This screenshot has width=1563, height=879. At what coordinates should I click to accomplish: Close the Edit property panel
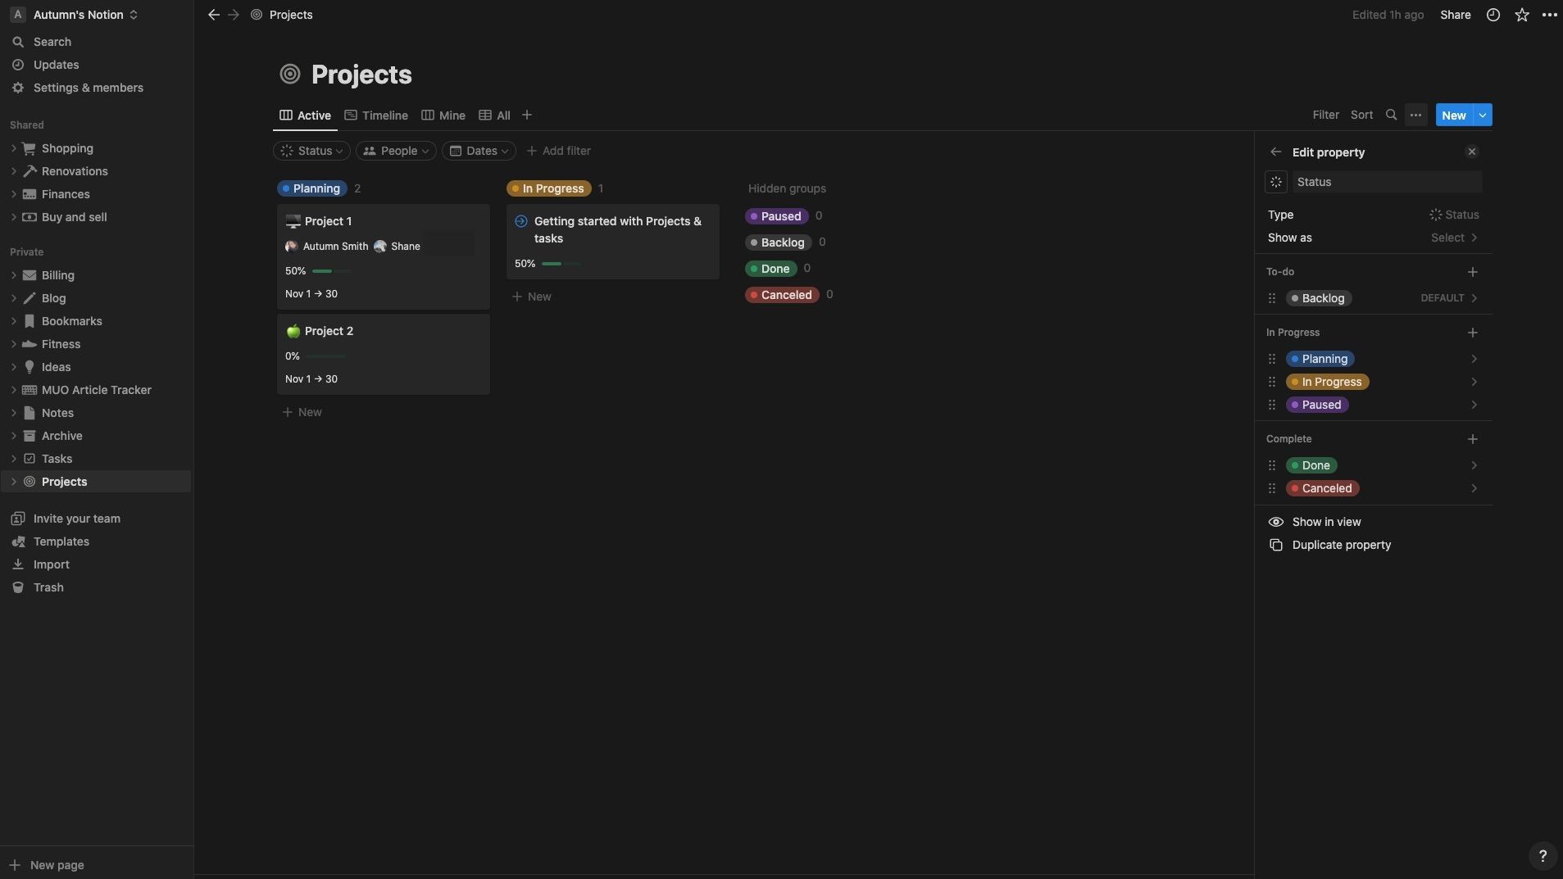[x=1472, y=152]
